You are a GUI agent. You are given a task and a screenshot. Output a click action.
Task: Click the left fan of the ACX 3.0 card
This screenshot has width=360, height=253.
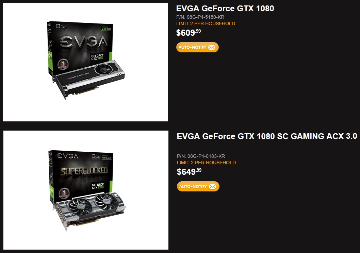tap(81, 204)
